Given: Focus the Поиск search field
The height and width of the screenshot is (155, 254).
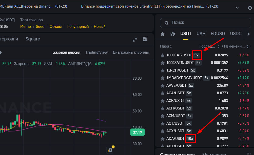Looking at the screenshot, I should pos(206,23).
